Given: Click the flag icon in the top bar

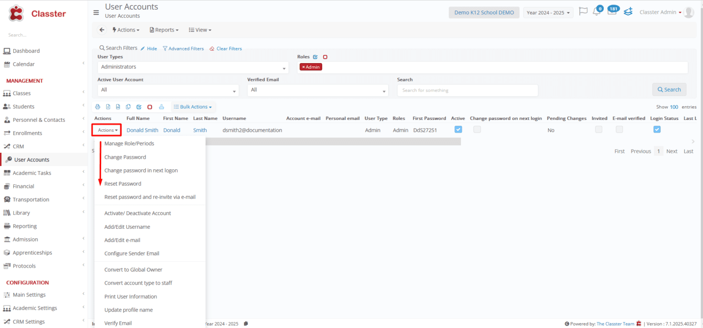Looking at the screenshot, I should point(583,11).
